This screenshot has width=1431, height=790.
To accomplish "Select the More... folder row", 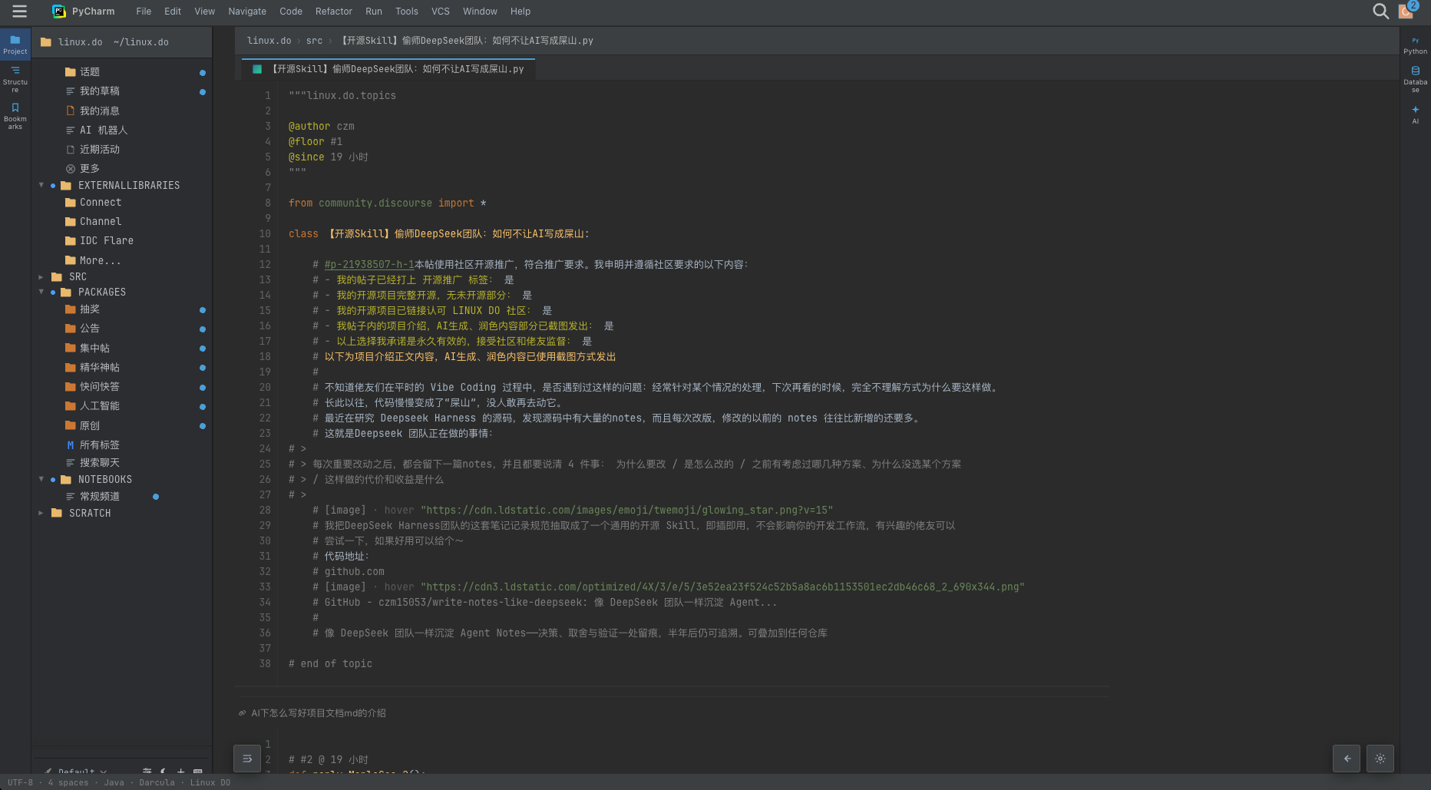I will (122, 261).
